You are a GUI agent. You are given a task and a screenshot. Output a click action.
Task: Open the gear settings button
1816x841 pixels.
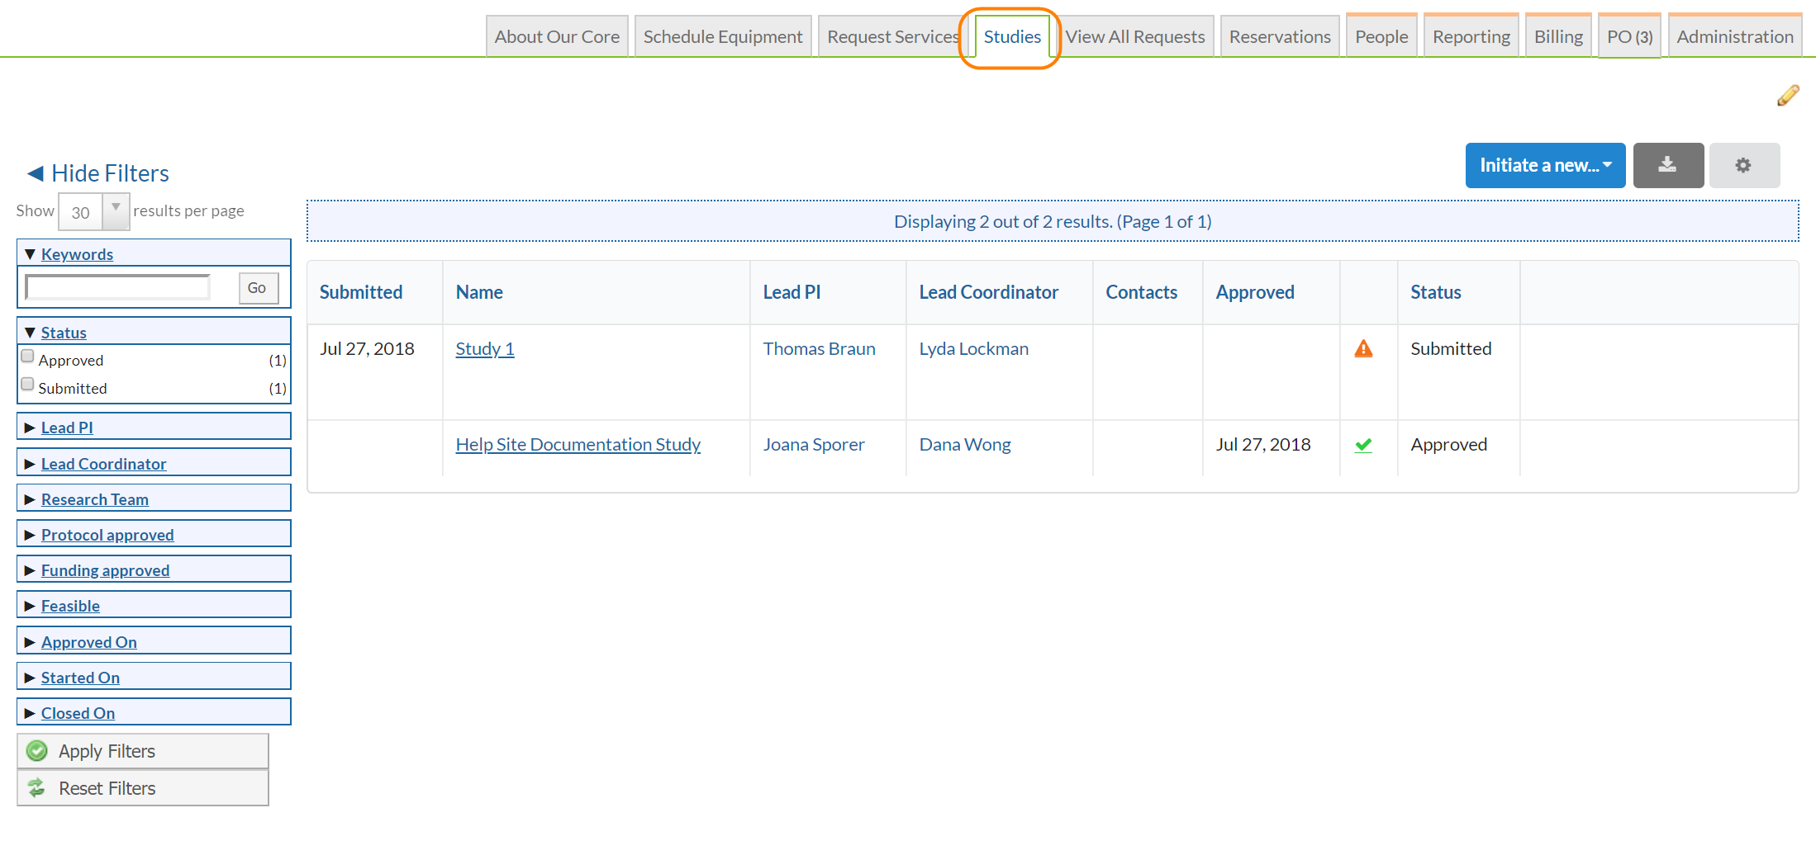point(1743,165)
